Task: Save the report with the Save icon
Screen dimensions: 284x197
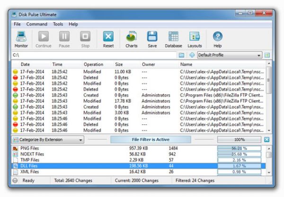Action: pyautogui.click(x=152, y=38)
